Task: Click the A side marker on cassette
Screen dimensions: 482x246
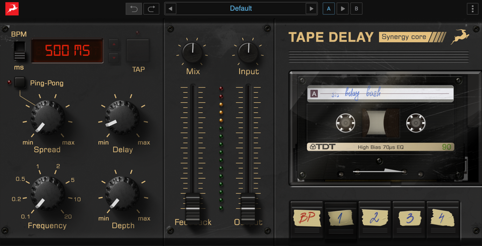Action: [314, 94]
